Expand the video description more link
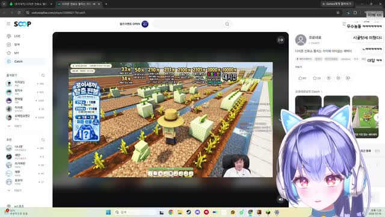Viewport: 385px width, 217px height. tap(298, 67)
